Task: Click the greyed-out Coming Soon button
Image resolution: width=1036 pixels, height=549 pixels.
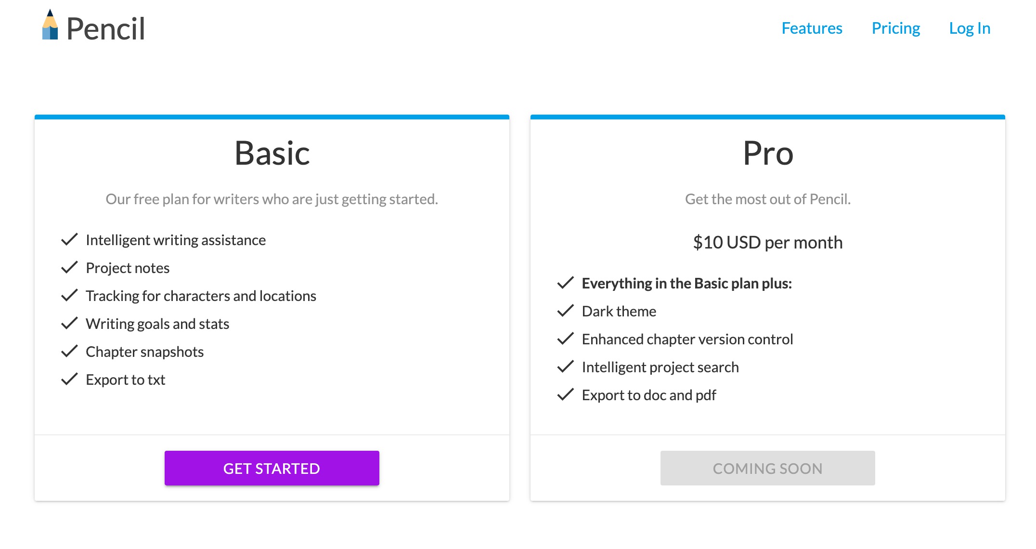Action: click(767, 468)
